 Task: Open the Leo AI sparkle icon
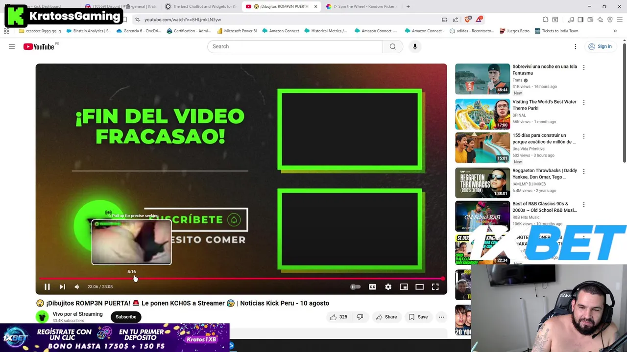(600, 20)
